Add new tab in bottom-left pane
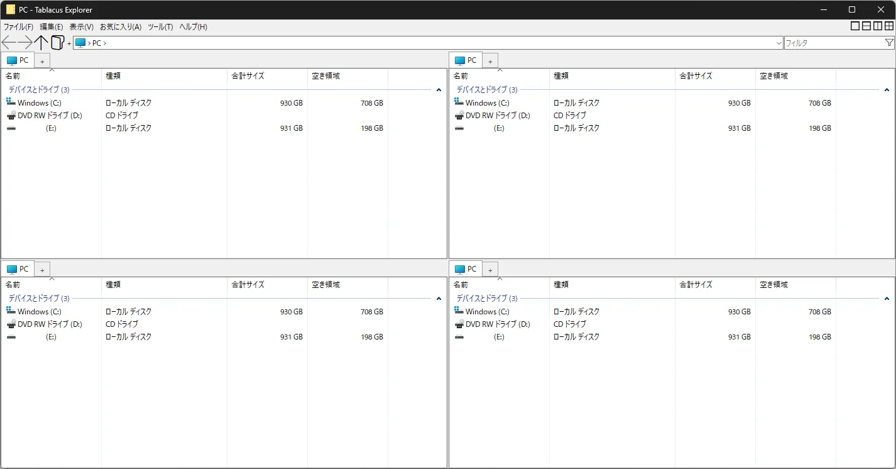 tap(42, 270)
